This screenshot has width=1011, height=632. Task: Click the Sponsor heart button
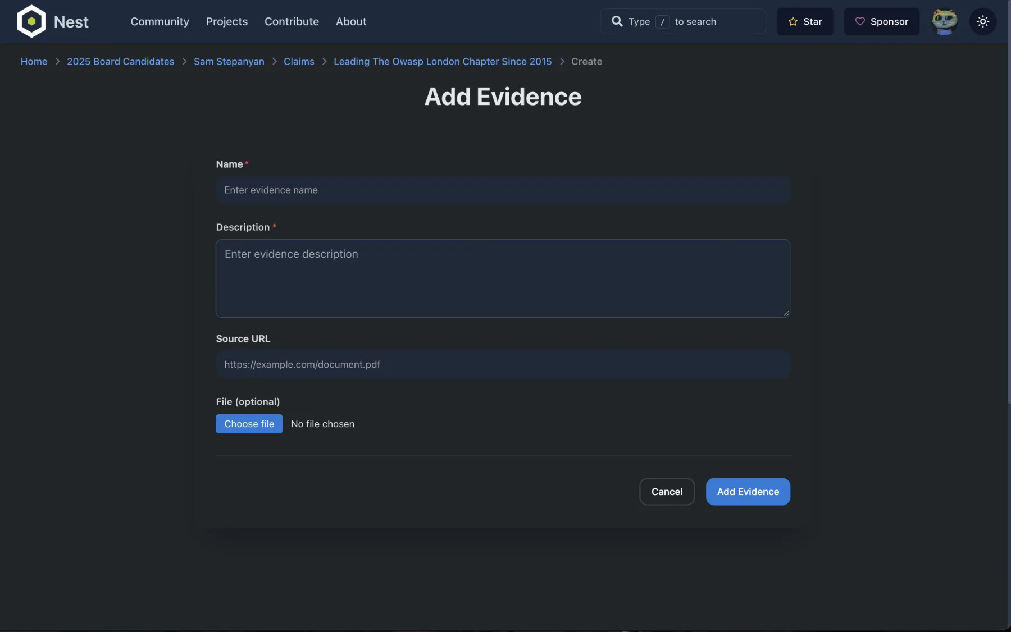[881, 21]
